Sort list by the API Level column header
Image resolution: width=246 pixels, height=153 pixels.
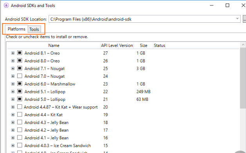pyautogui.click(x=109, y=46)
